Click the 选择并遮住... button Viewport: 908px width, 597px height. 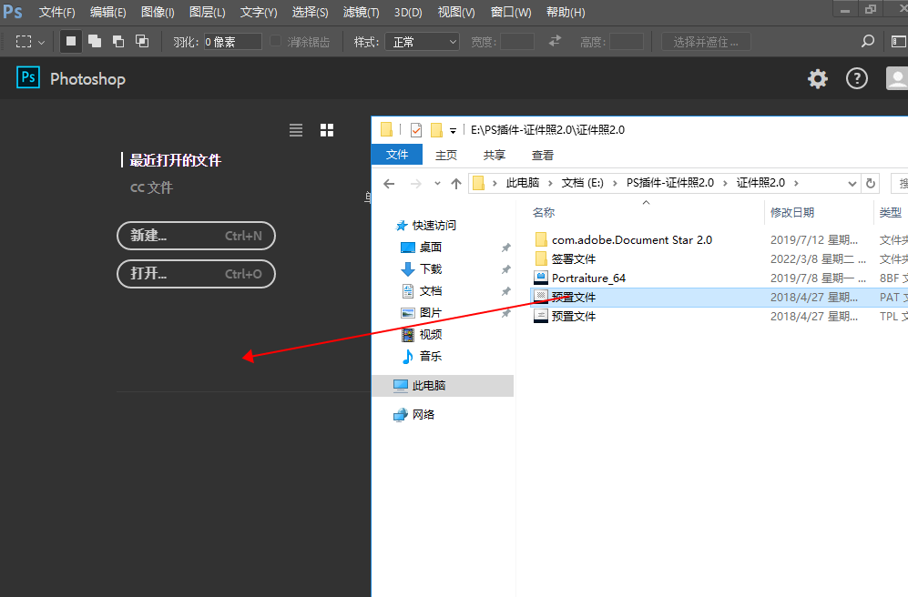click(x=706, y=42)
